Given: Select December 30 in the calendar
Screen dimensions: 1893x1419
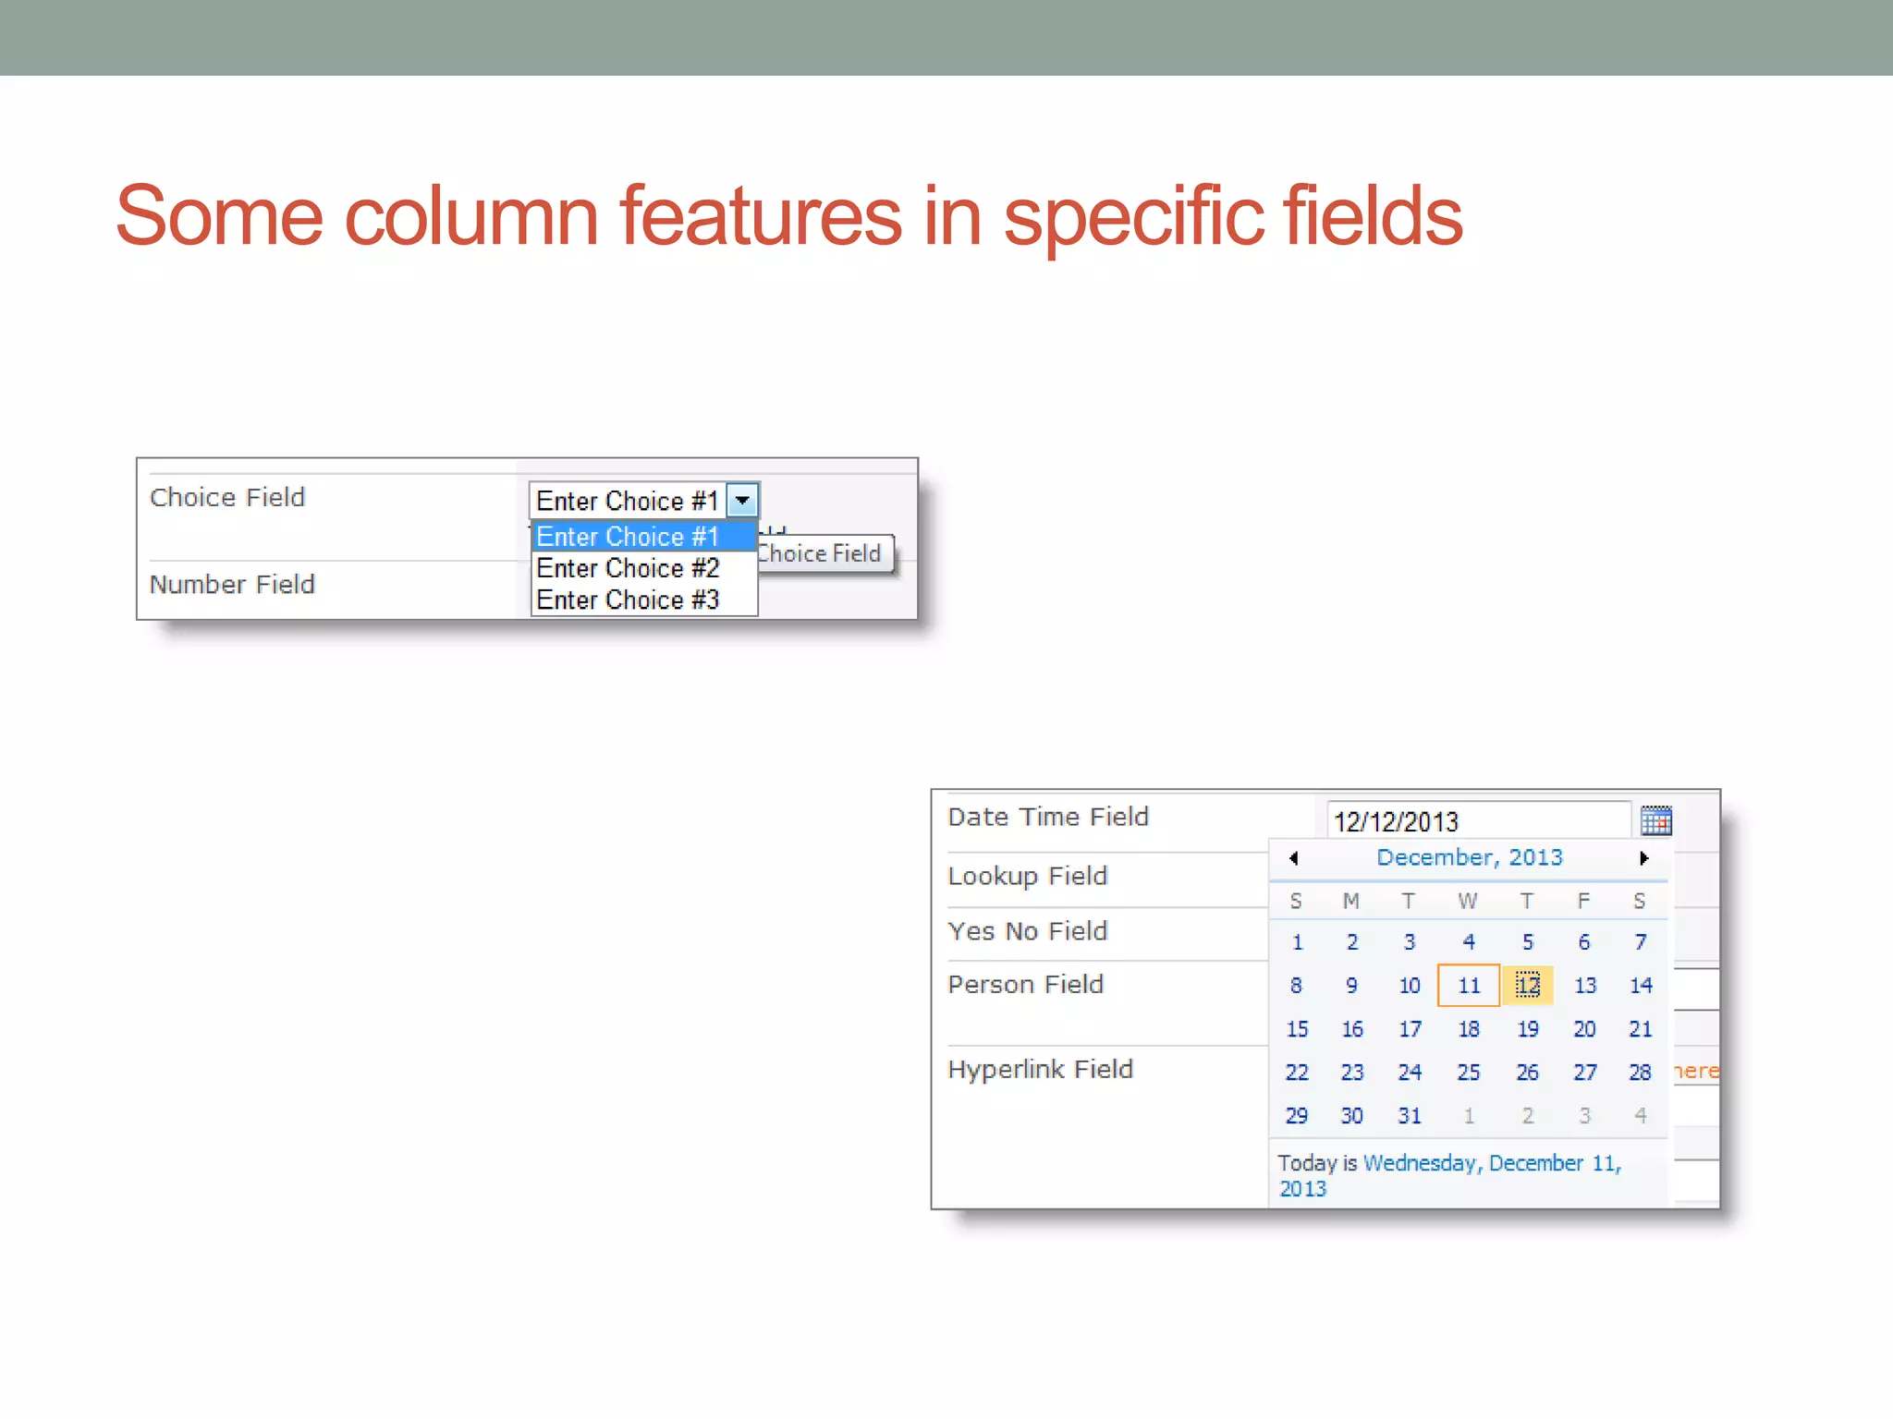Looking at the screenshot, I should 1352,1116.
